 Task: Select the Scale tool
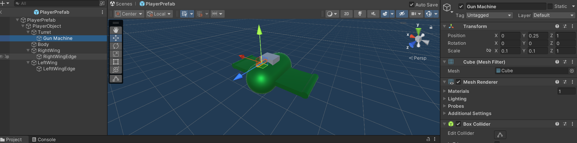pyautogui.click(x=116, y=54)
